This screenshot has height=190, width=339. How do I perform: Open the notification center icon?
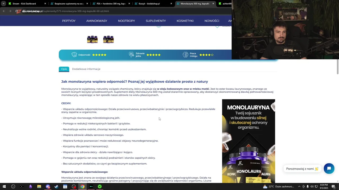[x=333, y=187]
